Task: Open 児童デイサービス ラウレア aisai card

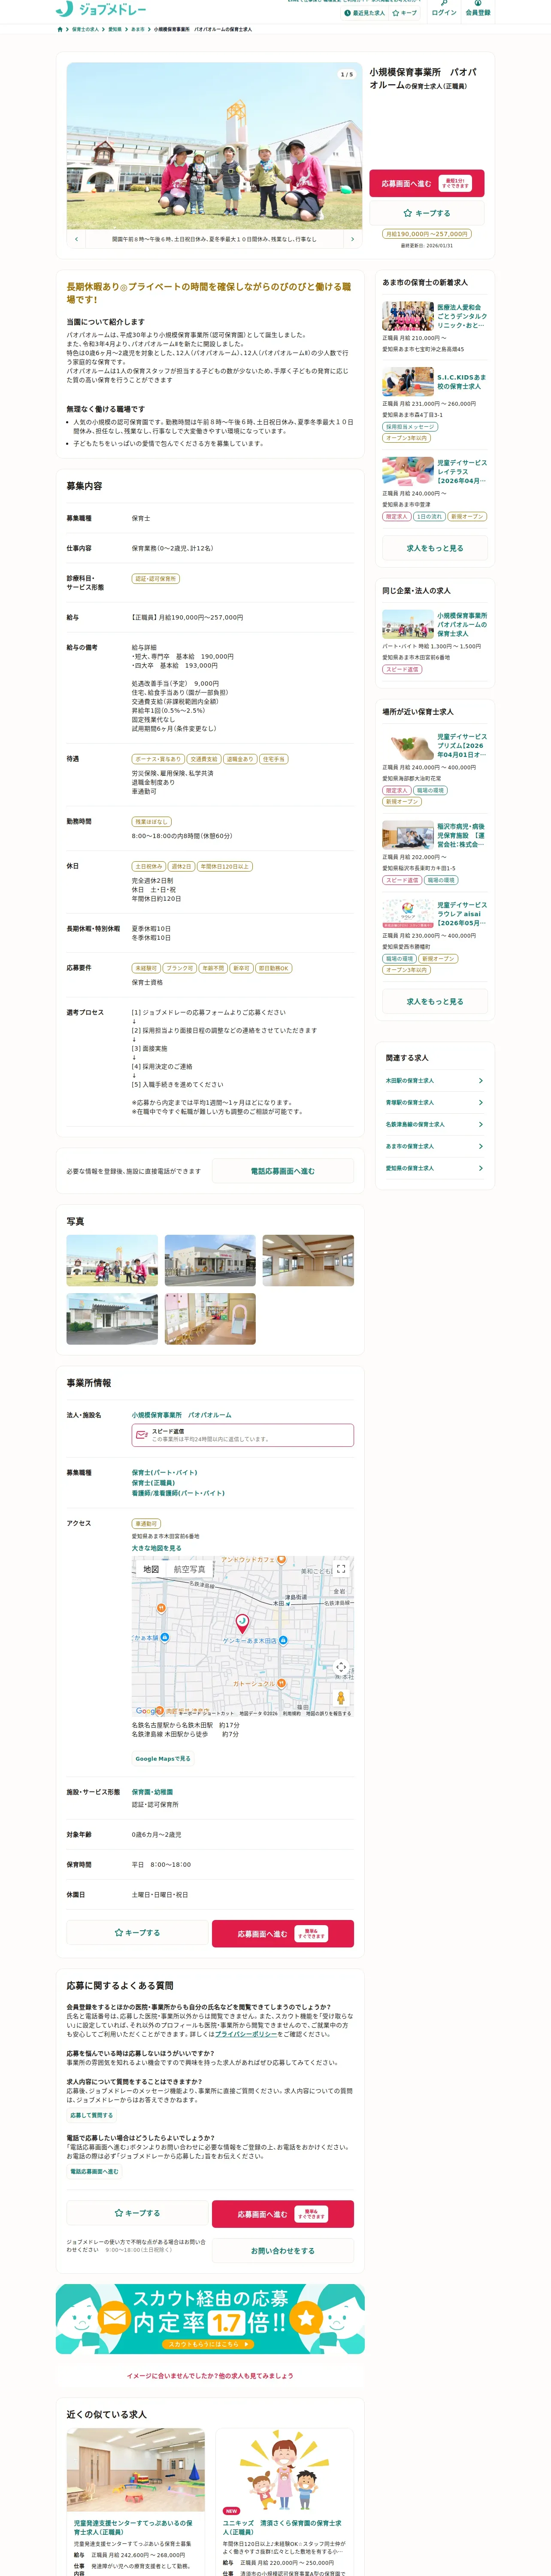Action: tap(435, 937)
